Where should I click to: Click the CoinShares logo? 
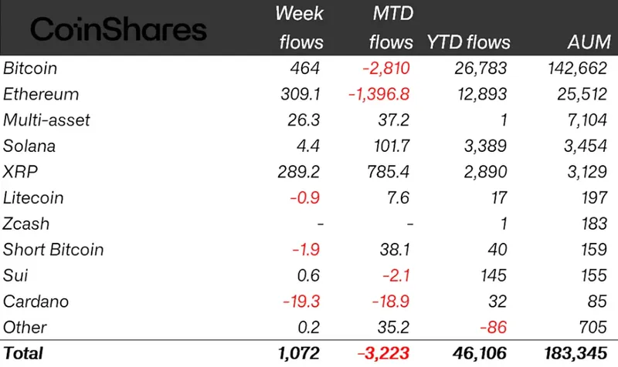coord(119,29)
